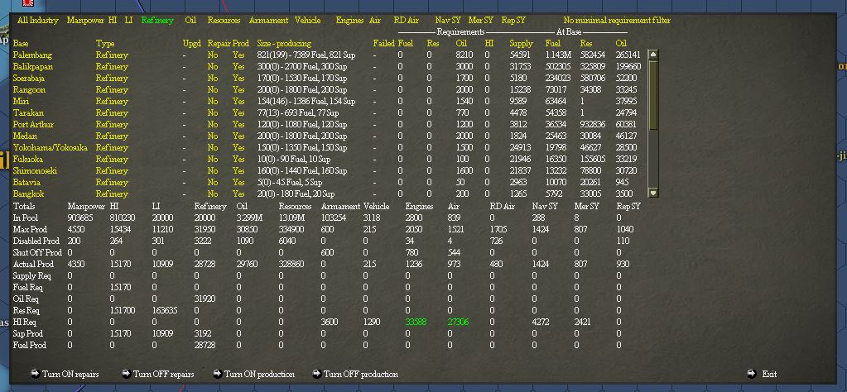Select the Mer SY filter tab at top

coord(481,21)
